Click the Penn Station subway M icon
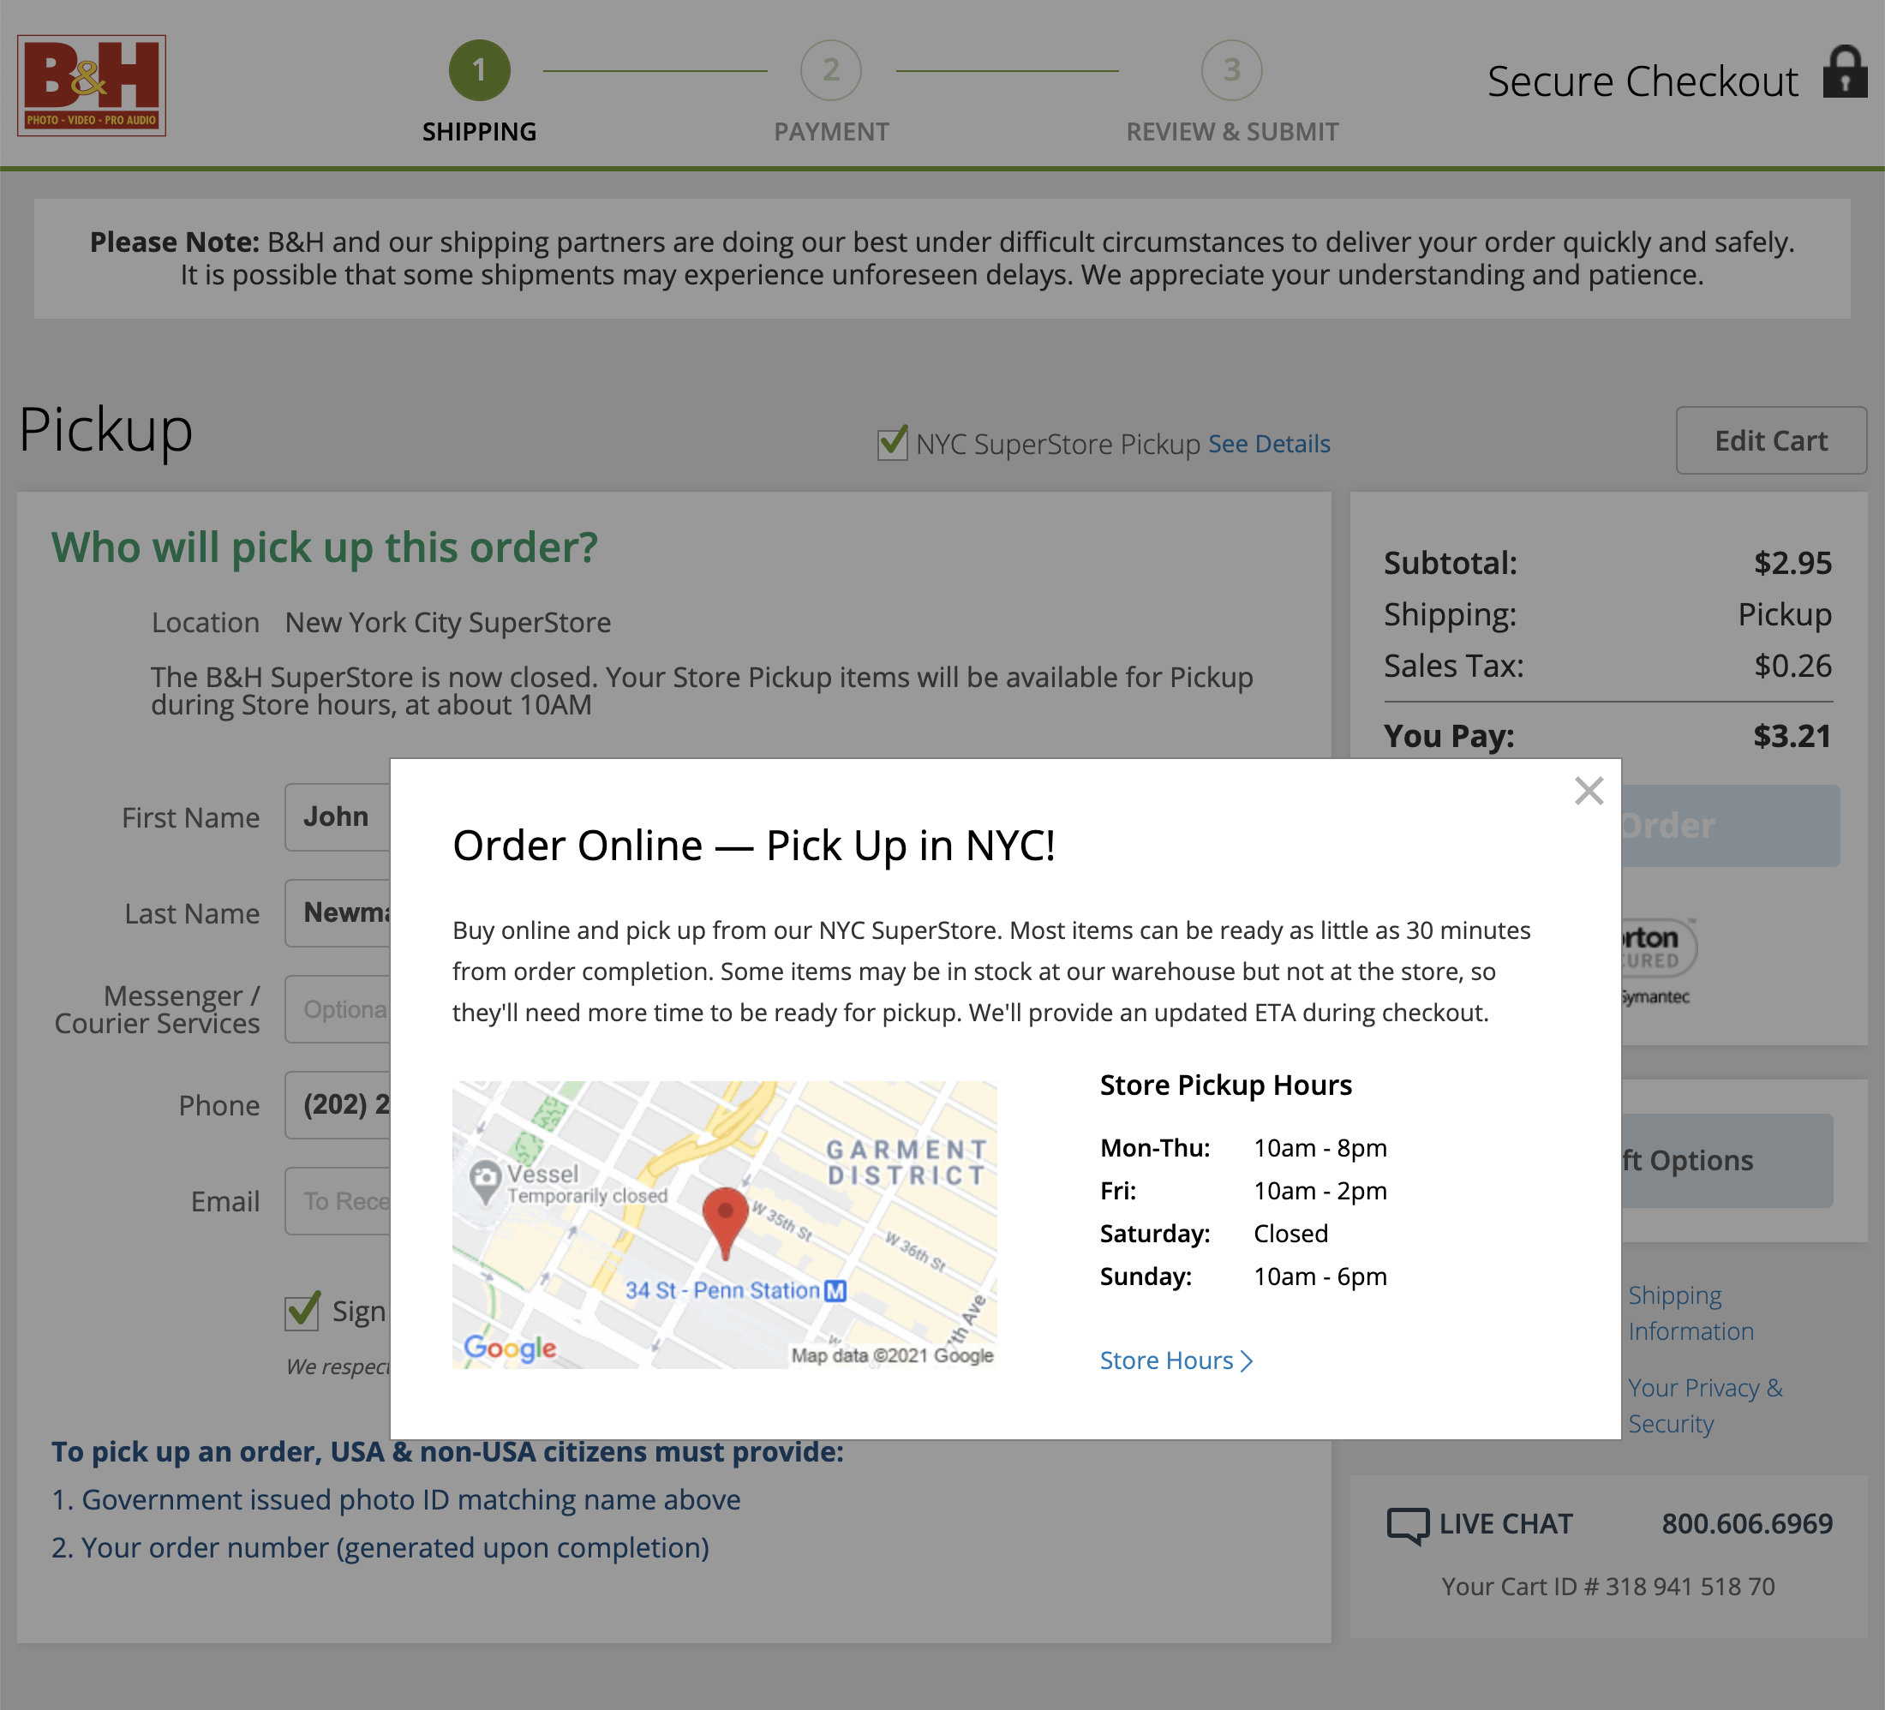Screen dimensions: 1885x1710 click(x=836, y=1290)
